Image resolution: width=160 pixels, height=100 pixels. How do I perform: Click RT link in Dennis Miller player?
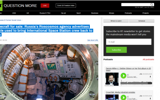[128, 75]
